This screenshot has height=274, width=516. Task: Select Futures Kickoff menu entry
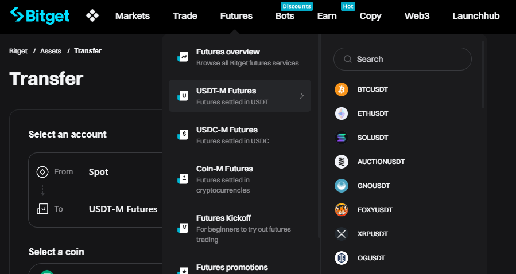(239, 228)
